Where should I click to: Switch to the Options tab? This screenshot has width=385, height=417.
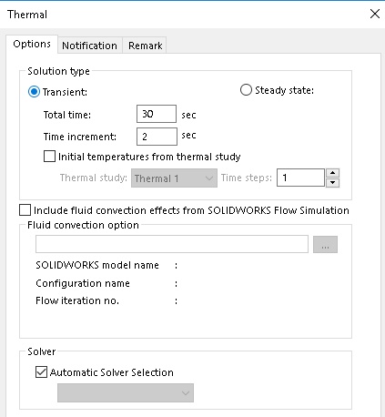pyautogui.click(x=32, y=45)
